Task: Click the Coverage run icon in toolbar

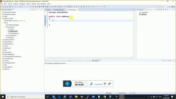Action: (43, 7)
